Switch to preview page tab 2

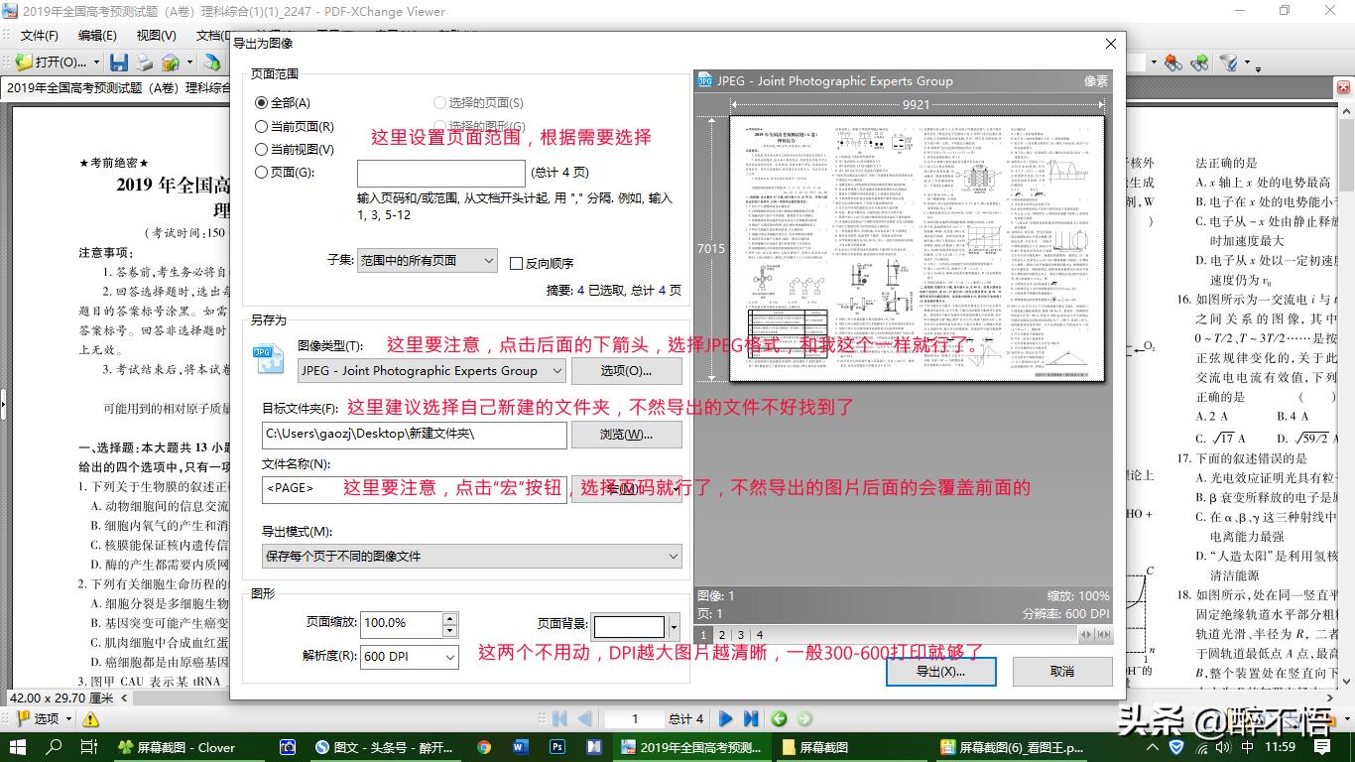click(x=721, y=634)
